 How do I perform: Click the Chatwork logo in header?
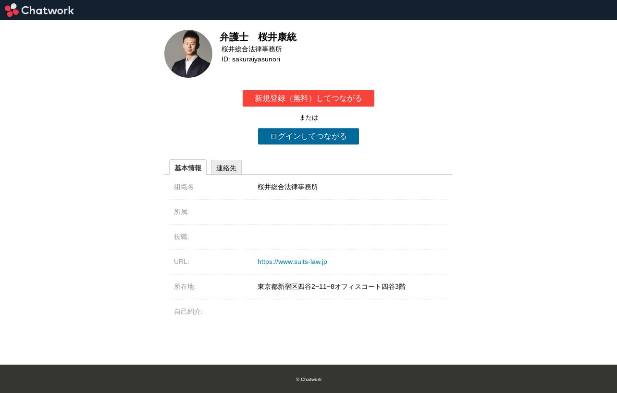pos(39,10)
